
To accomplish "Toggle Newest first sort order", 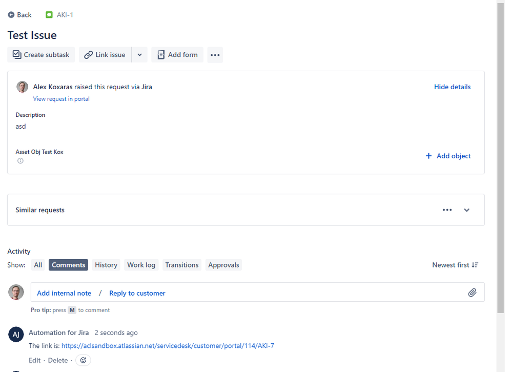I will pos(455,265).
